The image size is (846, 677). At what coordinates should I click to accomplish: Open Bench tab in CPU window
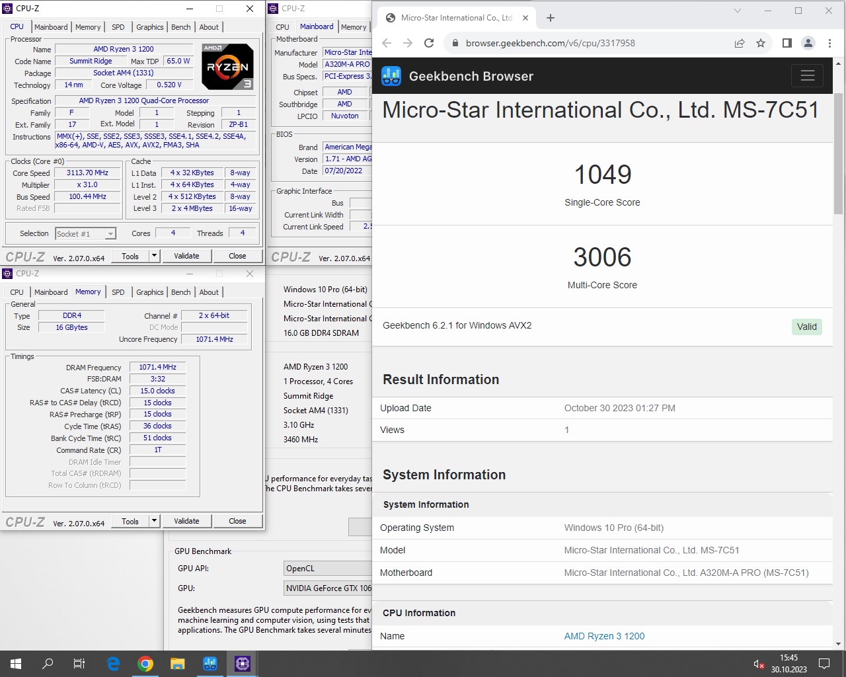click(180, 27)
